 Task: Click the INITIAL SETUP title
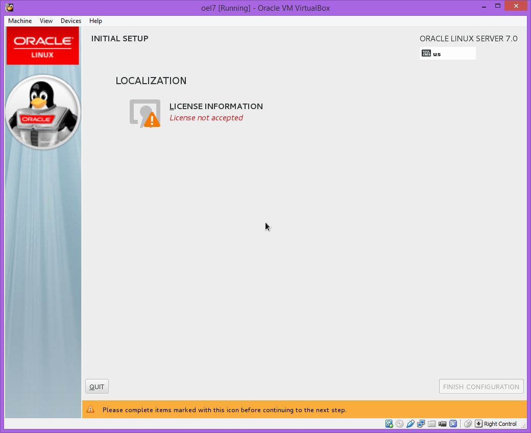coord(119,39)
